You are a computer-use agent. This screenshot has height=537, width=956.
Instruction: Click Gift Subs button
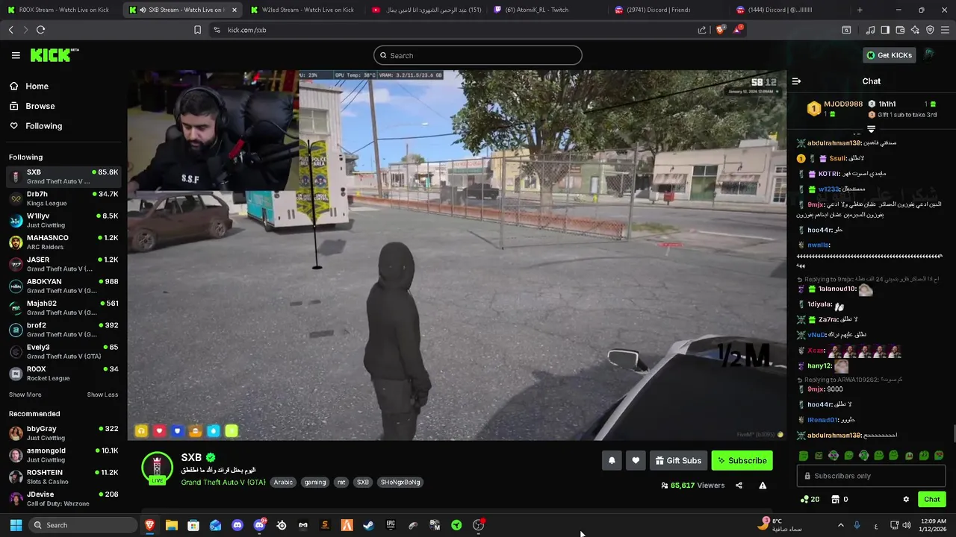pos(678,461)
